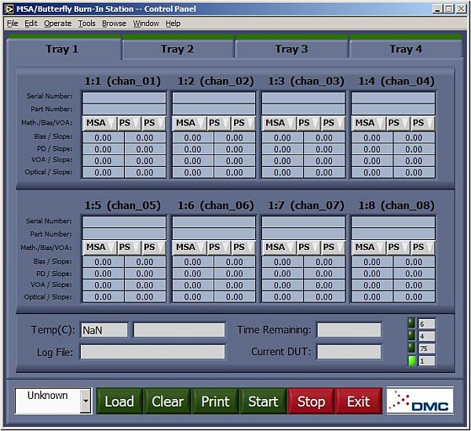
Task: Open second PS VOA dropdown for chan_08
Action: [x=422, y=247]
